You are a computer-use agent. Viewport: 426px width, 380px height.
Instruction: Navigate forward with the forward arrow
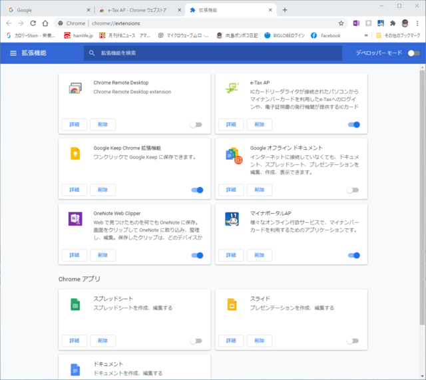pos(21,23)
